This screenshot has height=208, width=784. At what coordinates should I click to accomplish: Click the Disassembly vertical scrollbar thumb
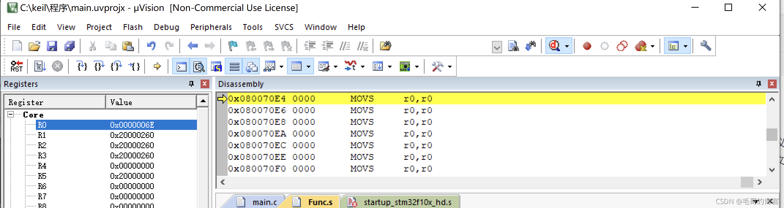pyautogui.click(x=772, y=134)
